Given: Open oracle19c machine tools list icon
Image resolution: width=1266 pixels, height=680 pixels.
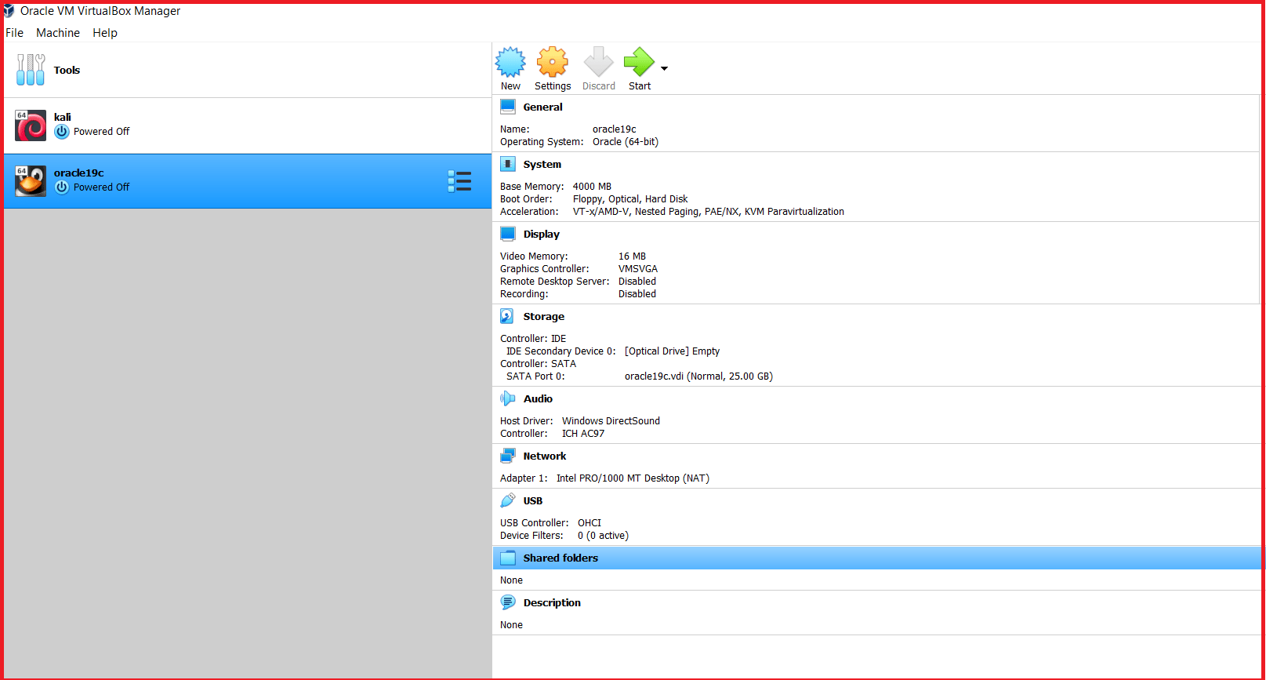Looking at the screenshot, I should (459, 181).
